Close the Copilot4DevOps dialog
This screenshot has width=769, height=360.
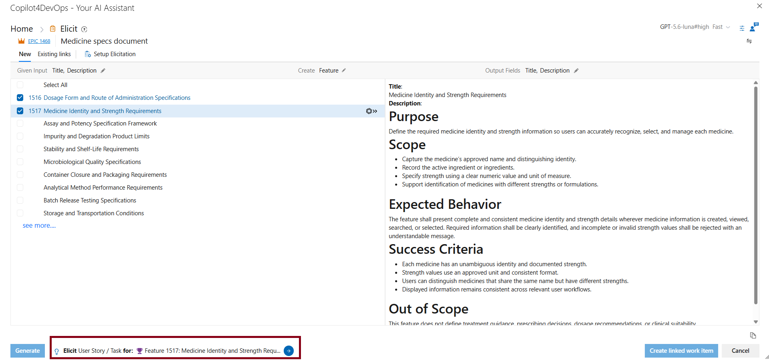(759, 6)
